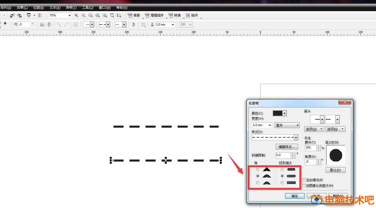
Task: Enable the 按图像比例显示 checkbox
Action: pyautogui.click(x=304, y=186)
